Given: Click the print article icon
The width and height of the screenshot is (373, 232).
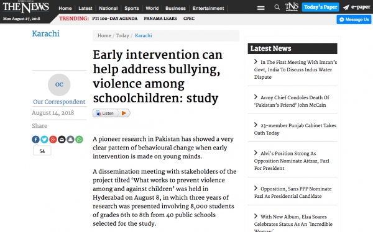Looking at the screenshot, I should coord(70,140).
